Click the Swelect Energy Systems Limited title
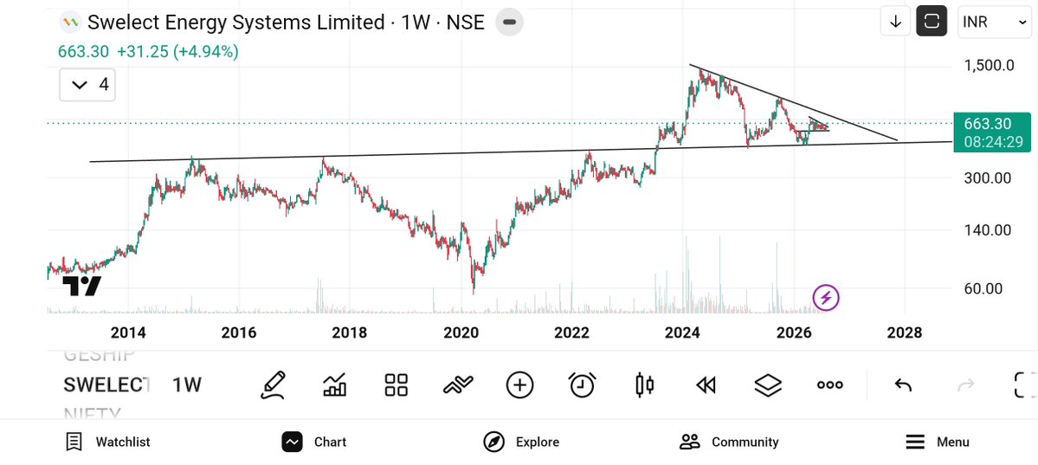Screen dimensions: 1038x465 point(236,23)
